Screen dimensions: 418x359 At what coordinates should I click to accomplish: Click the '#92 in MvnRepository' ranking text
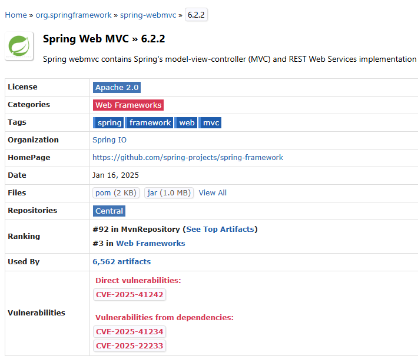tap(136, 229)
